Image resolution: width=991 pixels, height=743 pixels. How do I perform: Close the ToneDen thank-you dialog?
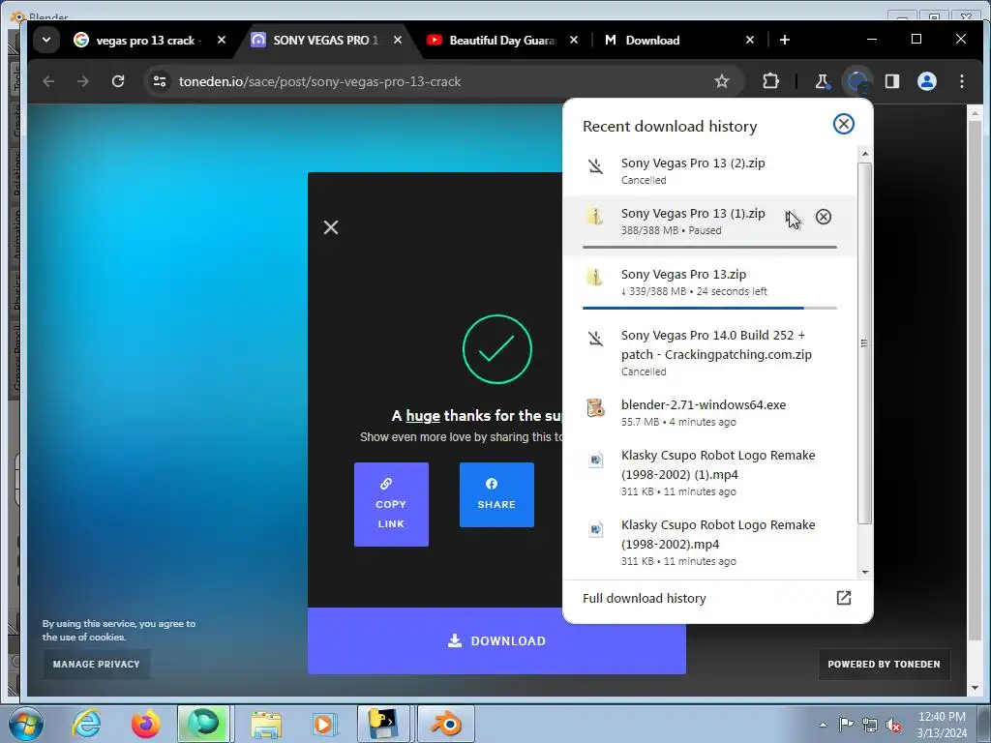pos(331,227)
